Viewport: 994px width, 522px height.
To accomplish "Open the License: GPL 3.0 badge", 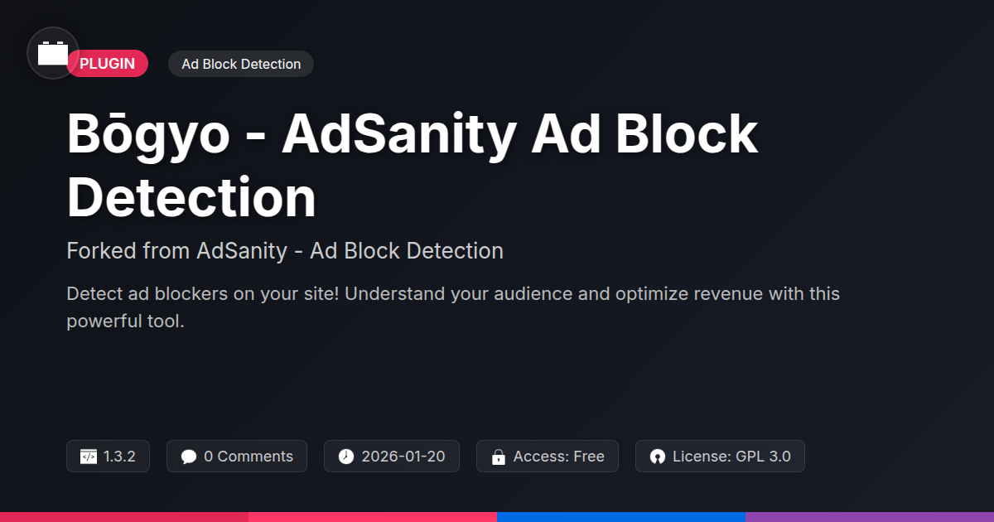I will tap(720, 457).
